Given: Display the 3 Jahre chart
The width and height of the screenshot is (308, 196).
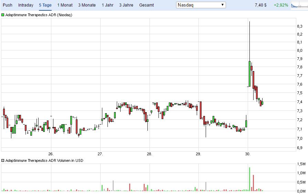Looking at the screenshot, I should click(x=126, y=5).
